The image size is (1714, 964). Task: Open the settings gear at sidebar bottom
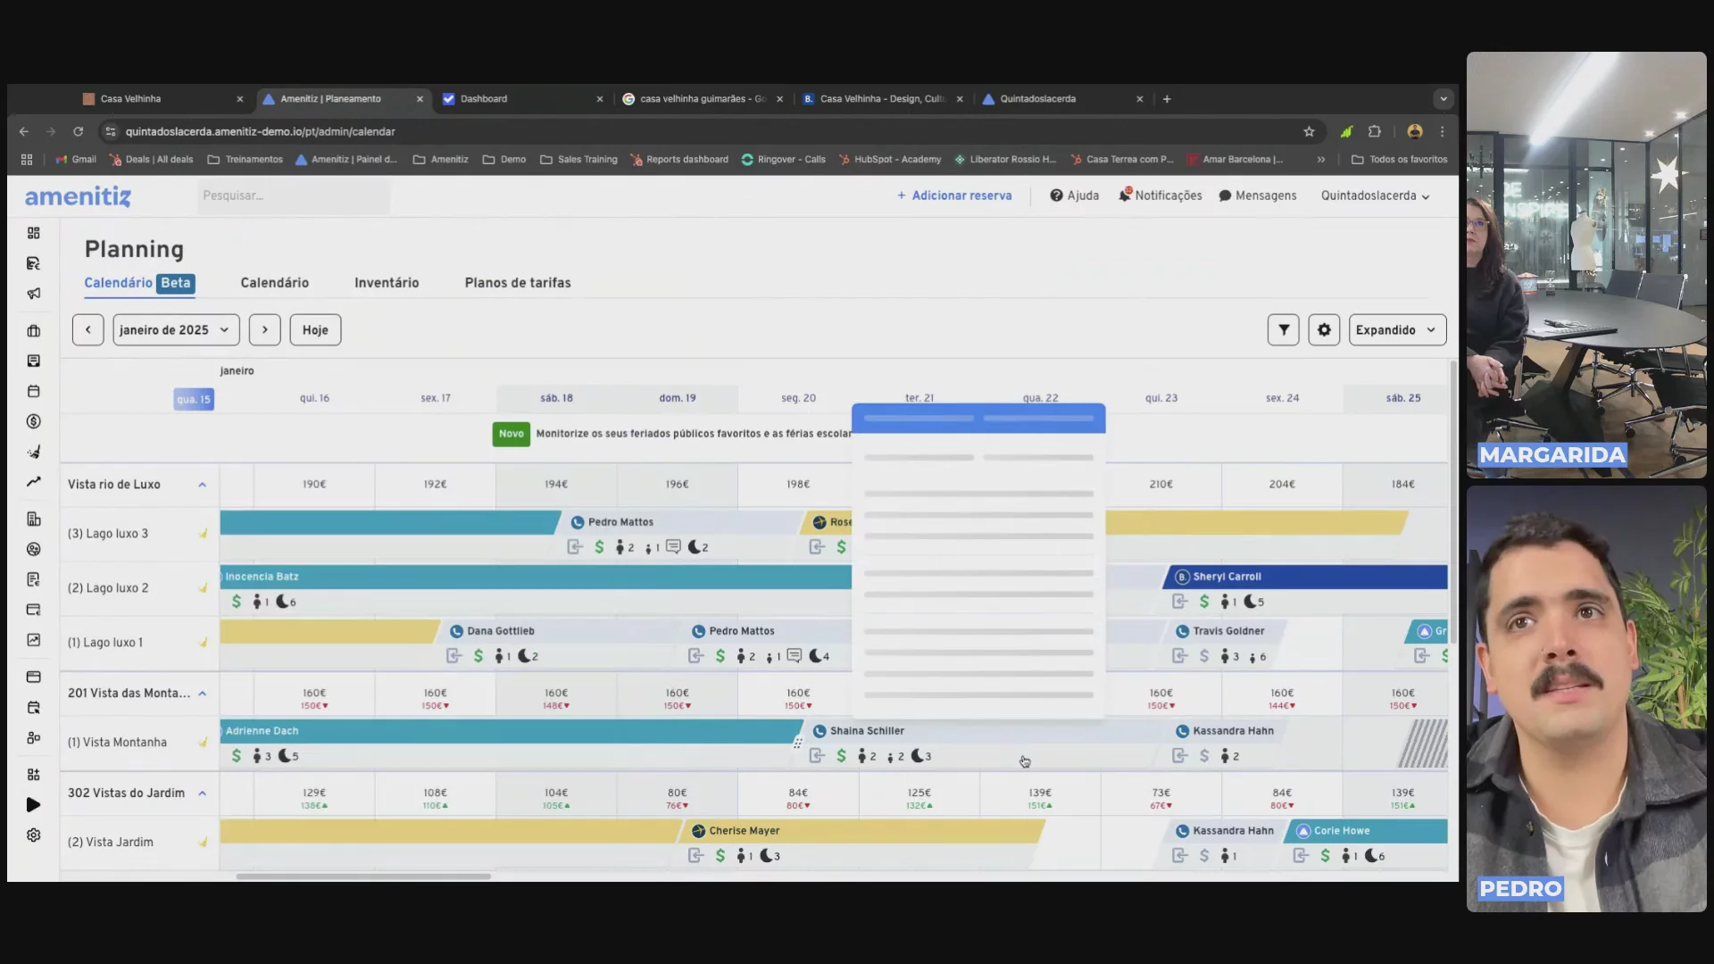pos(34,835)
